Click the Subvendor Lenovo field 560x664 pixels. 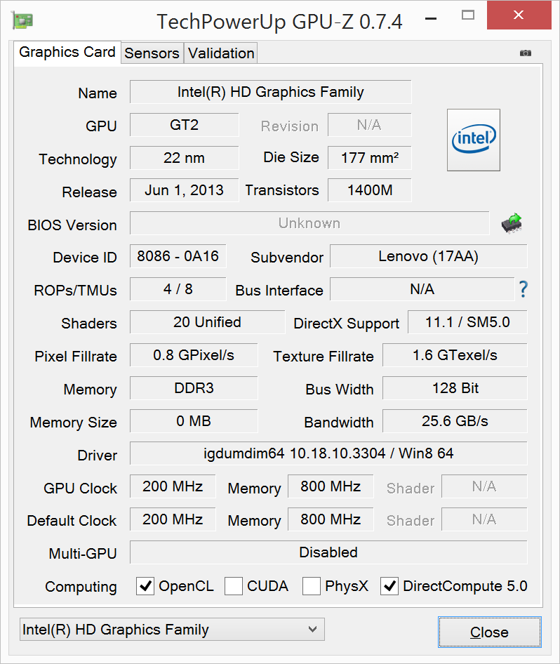tap(428, 256)
